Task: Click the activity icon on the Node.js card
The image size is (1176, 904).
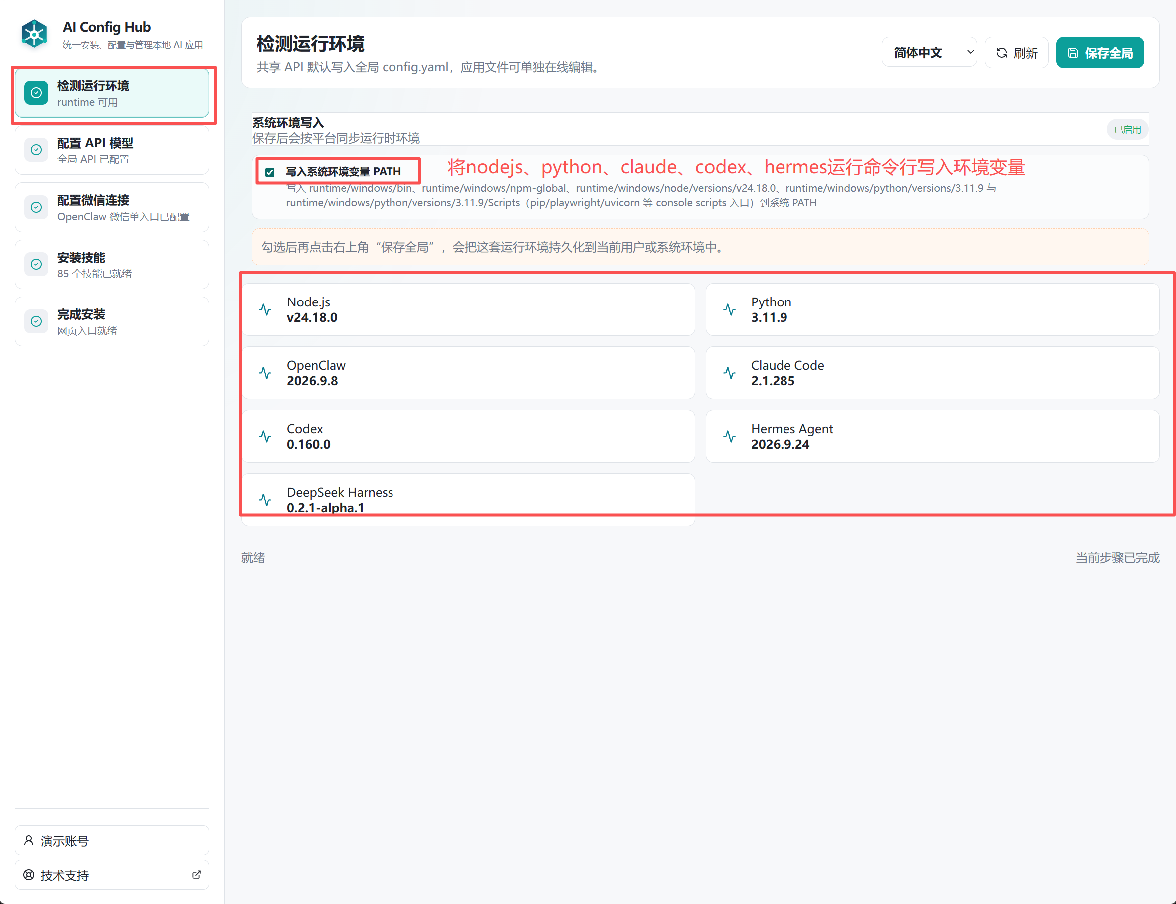Action: pyautogui.click(x=265, y=309)
